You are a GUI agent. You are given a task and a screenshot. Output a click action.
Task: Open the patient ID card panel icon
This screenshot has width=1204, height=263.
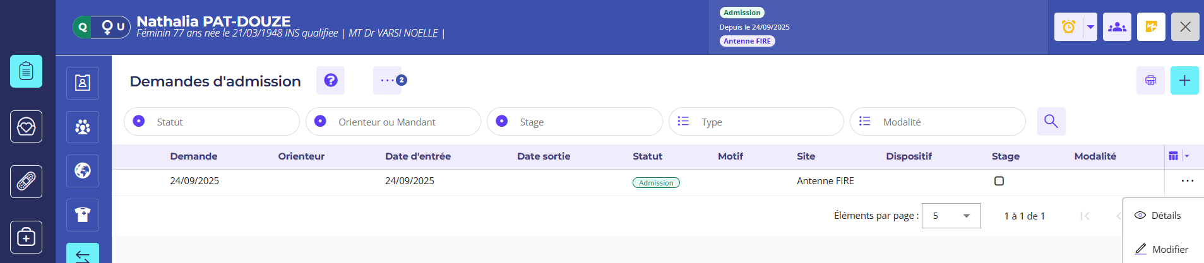[83, 83]
